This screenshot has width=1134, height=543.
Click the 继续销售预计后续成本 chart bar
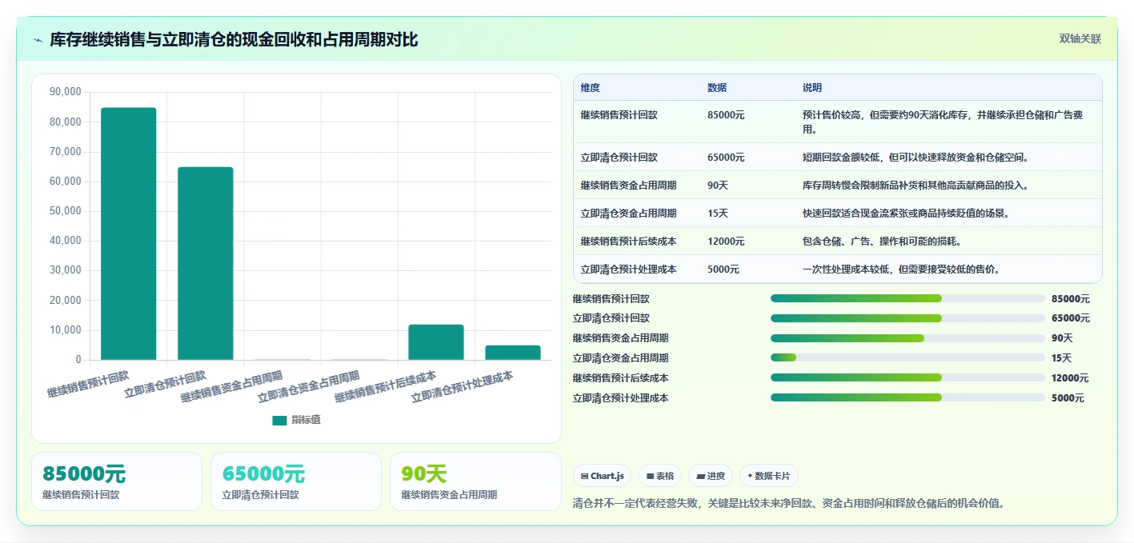(x=436, y=342)
